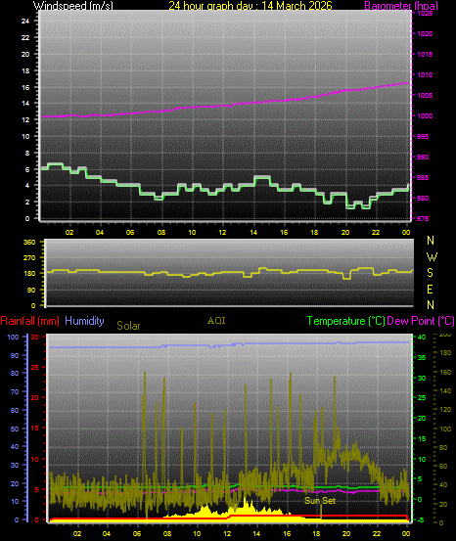Click 8 on the windspeed axis
Image resolution: width=456 pixels, height=541 pixels.
27,153
